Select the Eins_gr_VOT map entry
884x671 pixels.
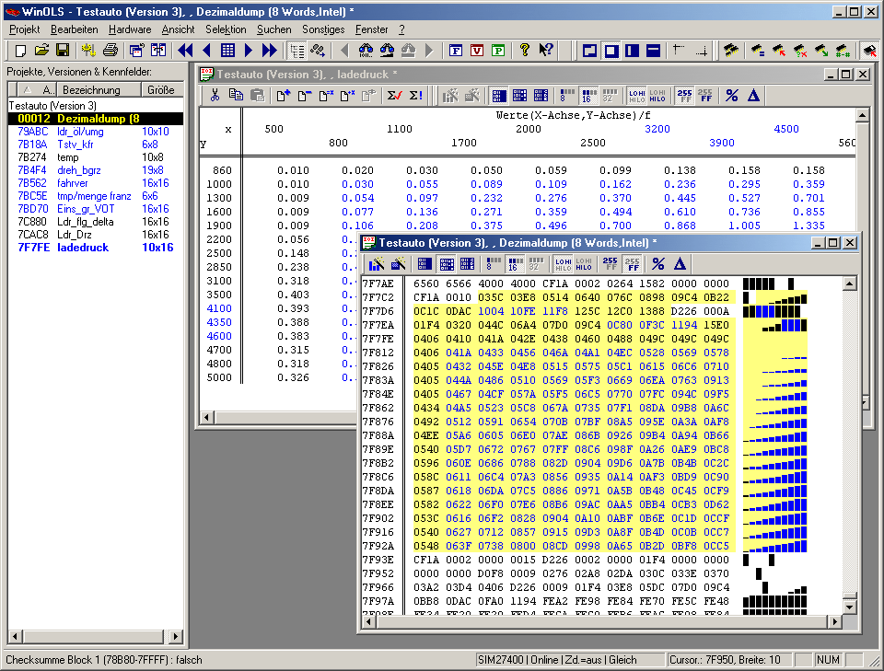95,209
